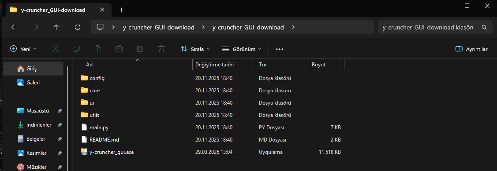
Task: Refresh the current folder view
Action: click(78, 27)
